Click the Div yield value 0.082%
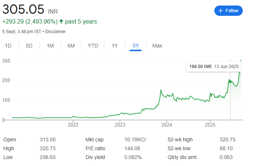 (x=133, y=157)
